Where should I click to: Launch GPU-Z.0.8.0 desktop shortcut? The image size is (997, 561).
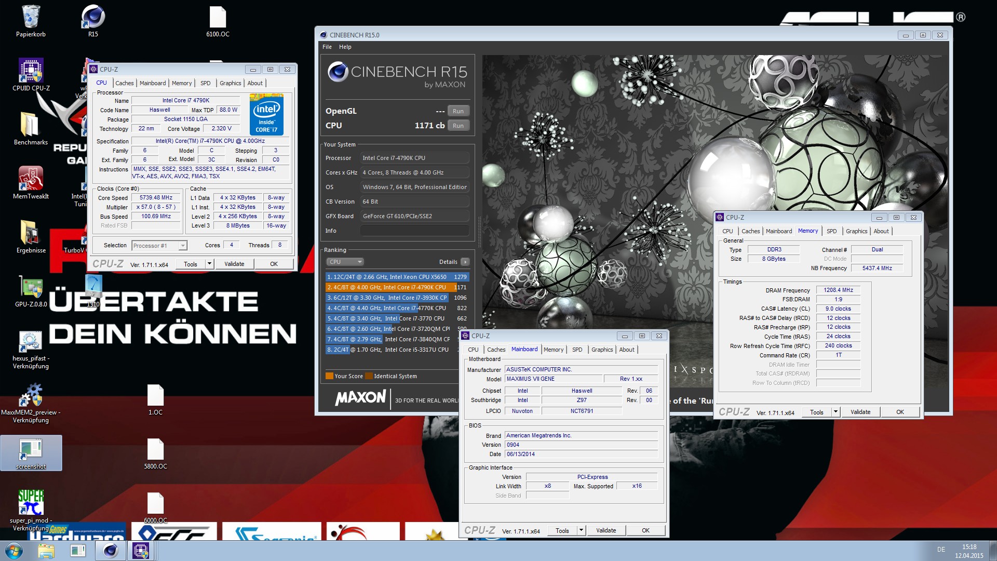tap(31, 291)
